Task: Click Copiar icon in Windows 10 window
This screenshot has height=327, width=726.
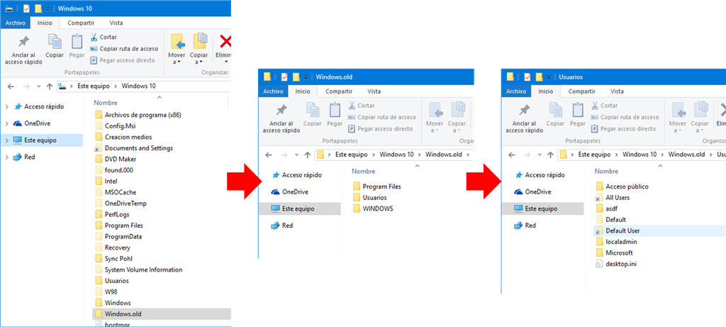Action: (55, 46)
